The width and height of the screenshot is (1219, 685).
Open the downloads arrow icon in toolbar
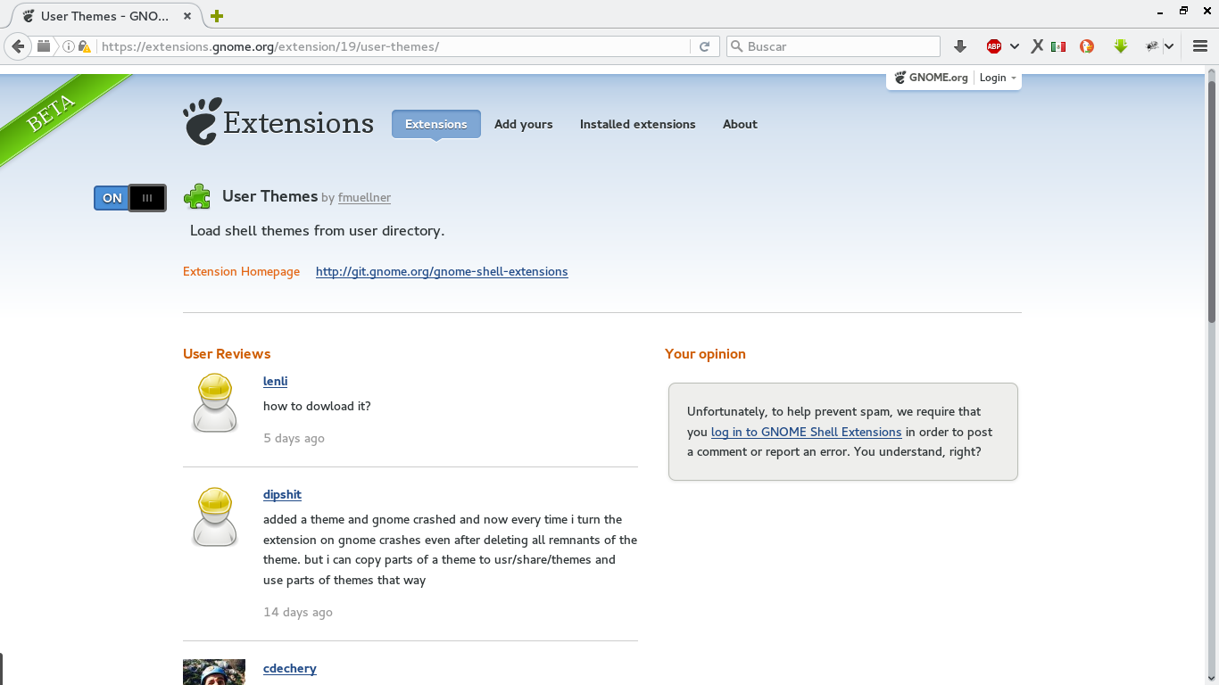(960, 46)
